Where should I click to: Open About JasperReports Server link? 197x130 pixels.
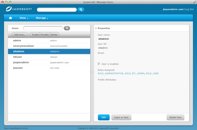[x=16, y=128]
